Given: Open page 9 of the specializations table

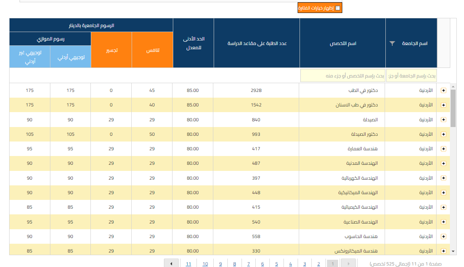Looking at the screenshot, I should 221,263.
